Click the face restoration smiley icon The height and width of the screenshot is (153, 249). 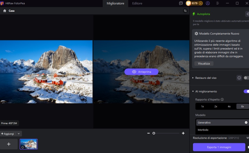point(239,78)
